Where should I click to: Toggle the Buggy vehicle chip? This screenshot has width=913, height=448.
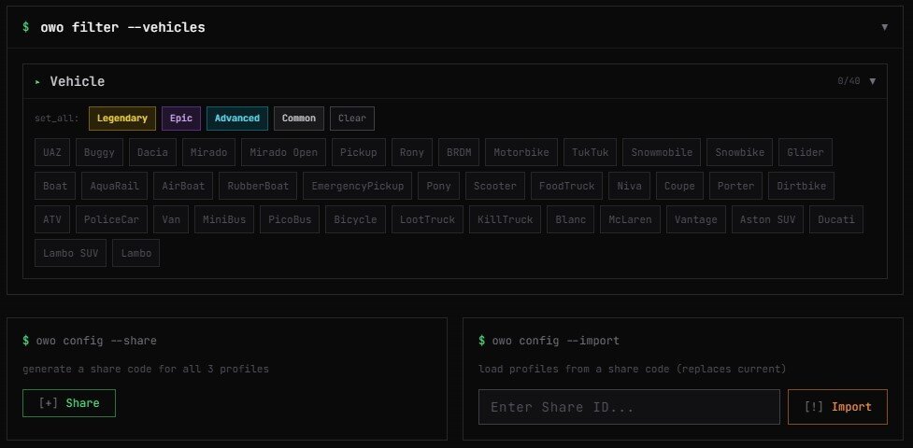point(100,152)
